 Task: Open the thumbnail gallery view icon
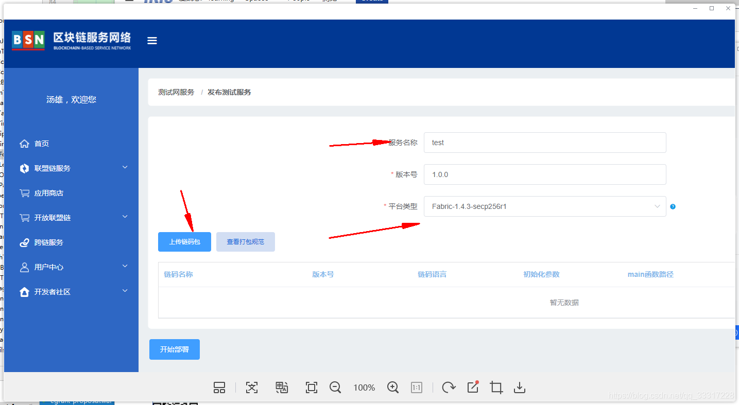(219, 388)
